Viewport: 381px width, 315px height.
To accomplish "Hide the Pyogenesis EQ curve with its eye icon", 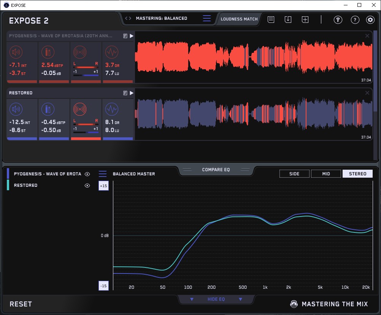I will point(87,174).
